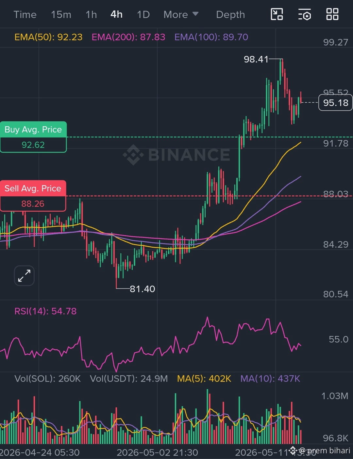Click the 99.27 price axis label

tap(336, 42)
